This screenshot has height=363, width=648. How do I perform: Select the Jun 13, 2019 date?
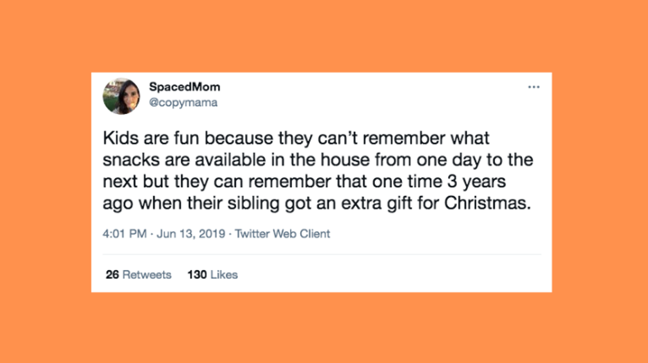tap(191, 234)
